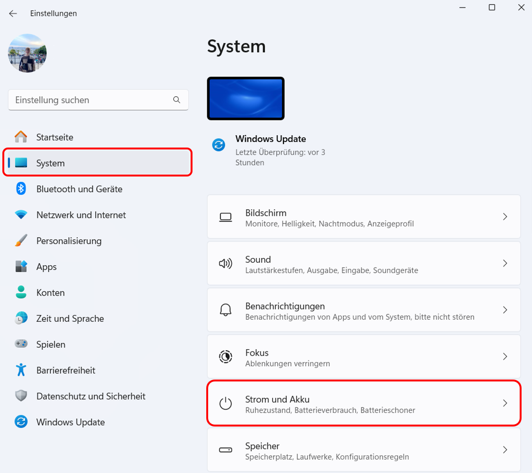Image resolution: width=532 pixels, height=473 pixels.
Task: Click the Einstellung suchen search field
Action: tap(90, 100)
